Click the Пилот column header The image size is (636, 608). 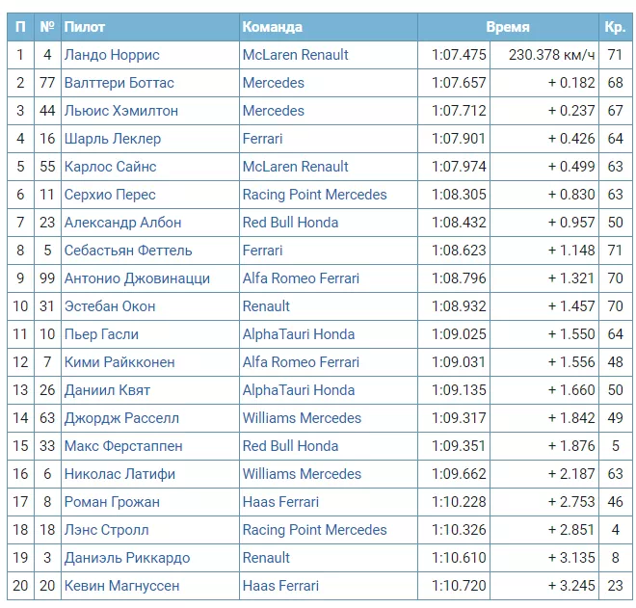tap(150, 27)
